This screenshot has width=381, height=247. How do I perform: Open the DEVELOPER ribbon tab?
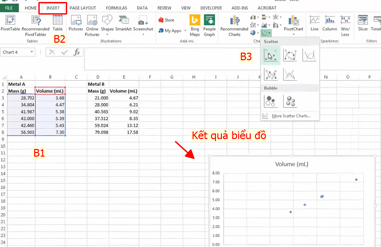coord(211,8)
